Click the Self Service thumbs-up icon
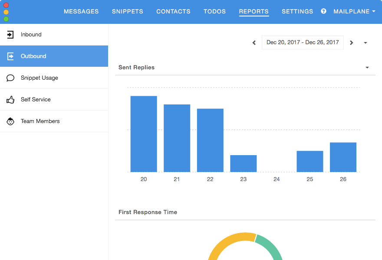This screenshot has height=260, width=382. tap(11, 100)
